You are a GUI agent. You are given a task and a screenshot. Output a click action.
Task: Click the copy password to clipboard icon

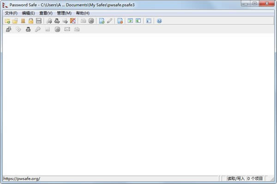click(x=49, y=21)
